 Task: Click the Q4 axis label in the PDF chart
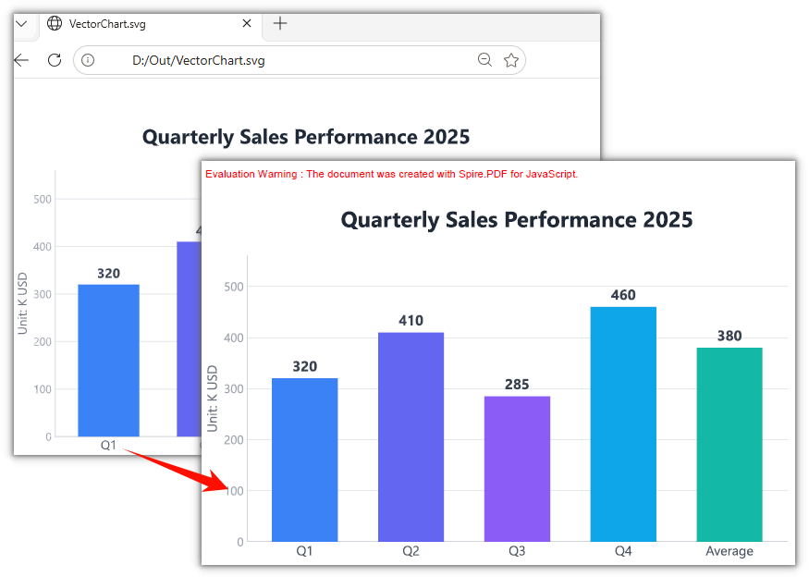coord(623,551)
